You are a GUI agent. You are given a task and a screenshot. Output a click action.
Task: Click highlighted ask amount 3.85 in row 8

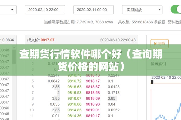click(x=112, y=98)
